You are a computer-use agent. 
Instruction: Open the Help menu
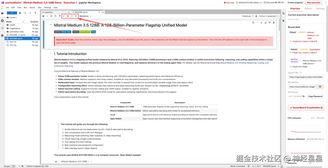[x=56, y=8]
